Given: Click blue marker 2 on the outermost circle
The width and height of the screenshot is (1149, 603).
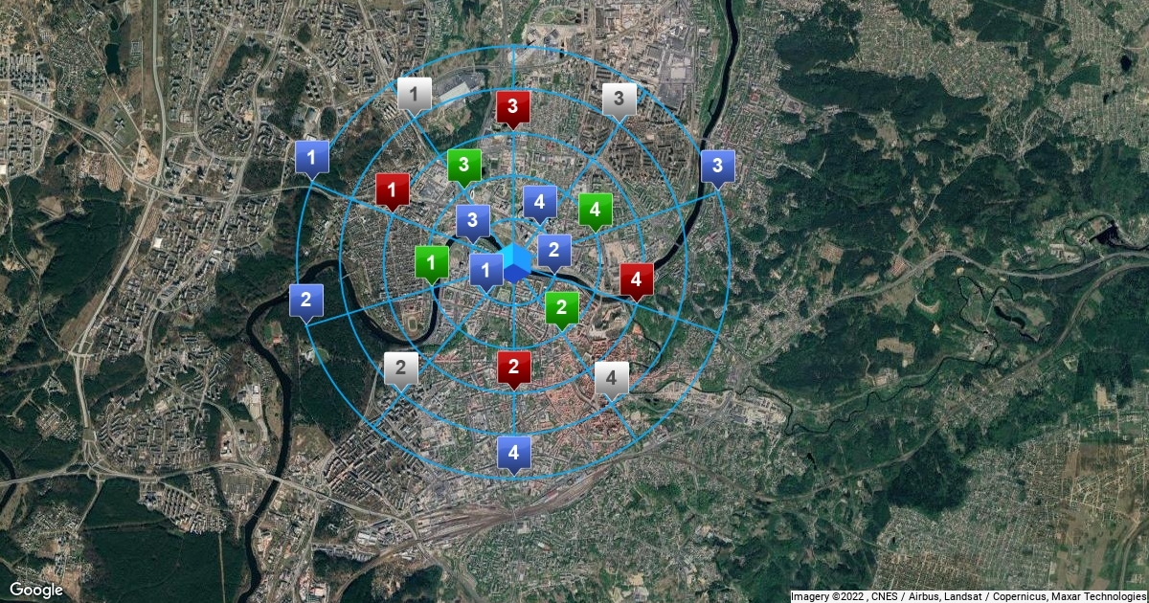Looking at the screenshot, I should tap(305, 300).
